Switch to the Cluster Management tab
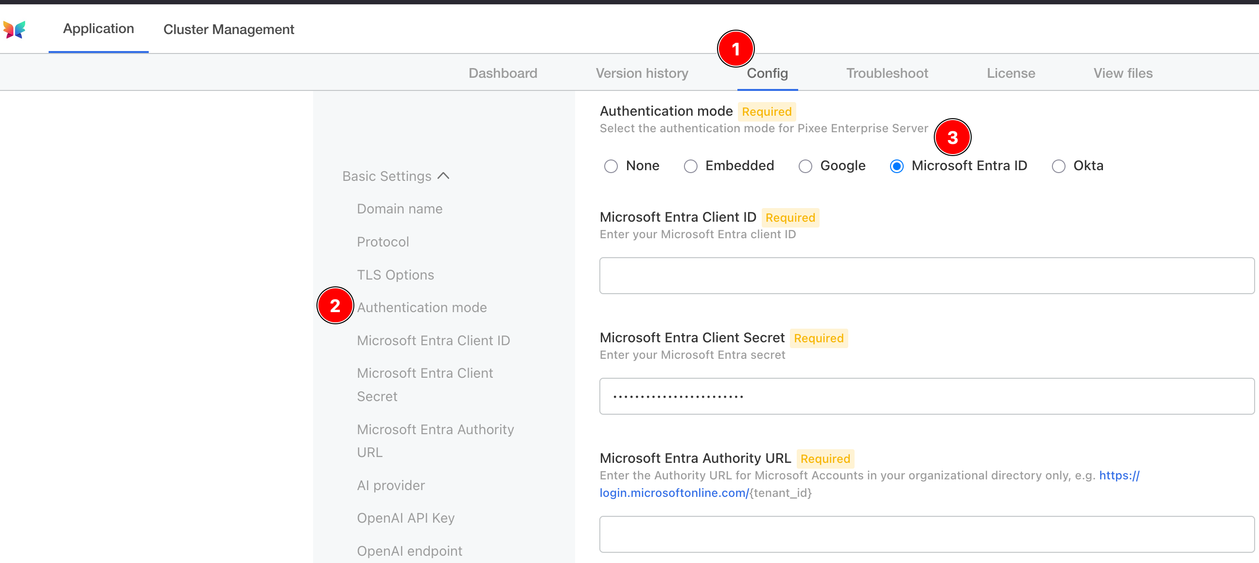Viewport: 1259px width, 563px height. tap(229, 30)
